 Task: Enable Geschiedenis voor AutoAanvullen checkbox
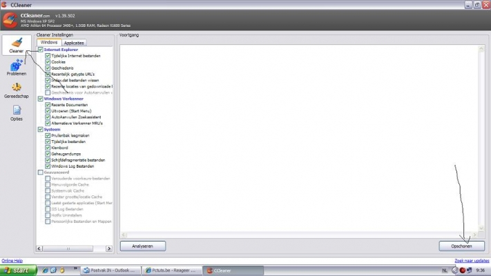(x=48, y=92)
